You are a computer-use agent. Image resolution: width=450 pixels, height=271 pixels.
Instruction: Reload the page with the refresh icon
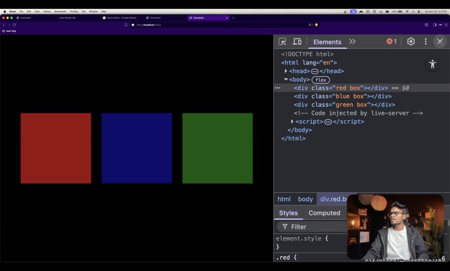click(14, 25)
